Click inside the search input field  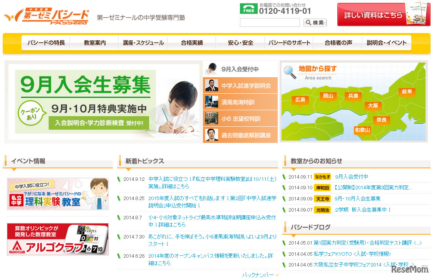[270, 23]
